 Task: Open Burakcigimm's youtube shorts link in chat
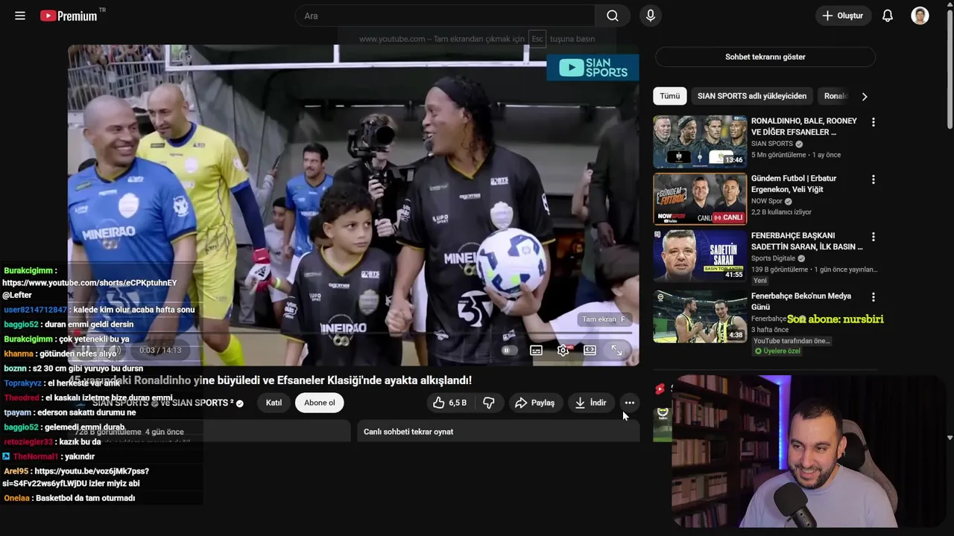(89, 283)
